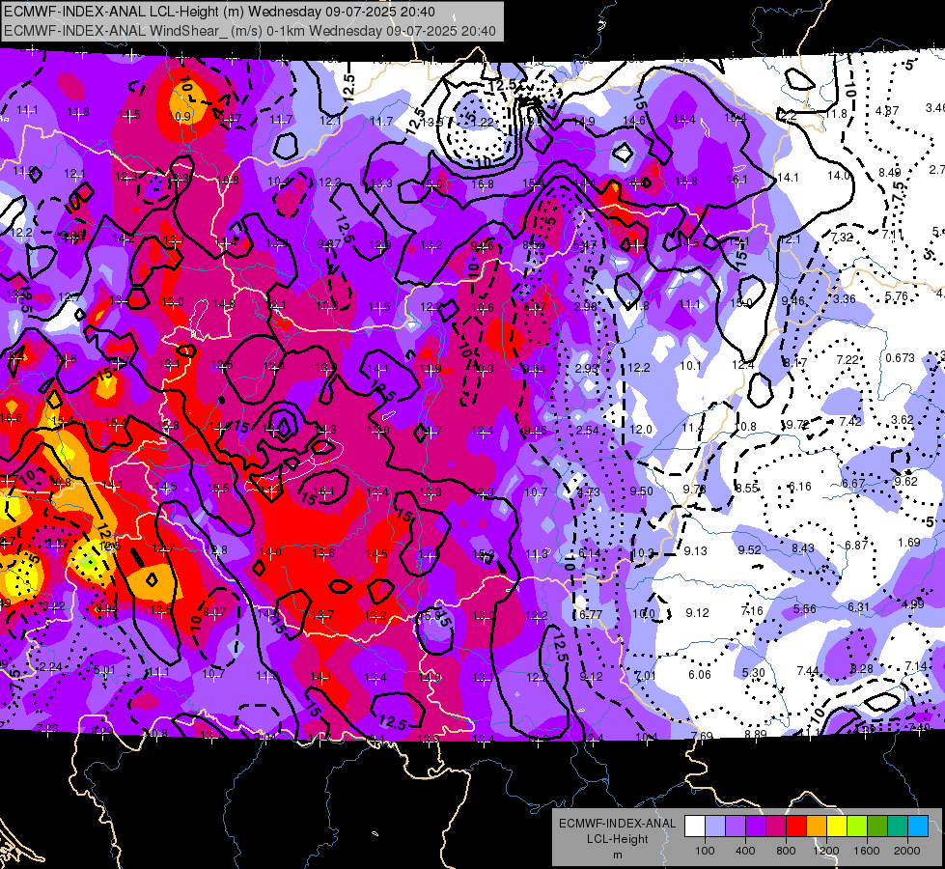Select the light blue legend swatch at far right
This screenshot has height=869, width=945.
pos(918,827)
